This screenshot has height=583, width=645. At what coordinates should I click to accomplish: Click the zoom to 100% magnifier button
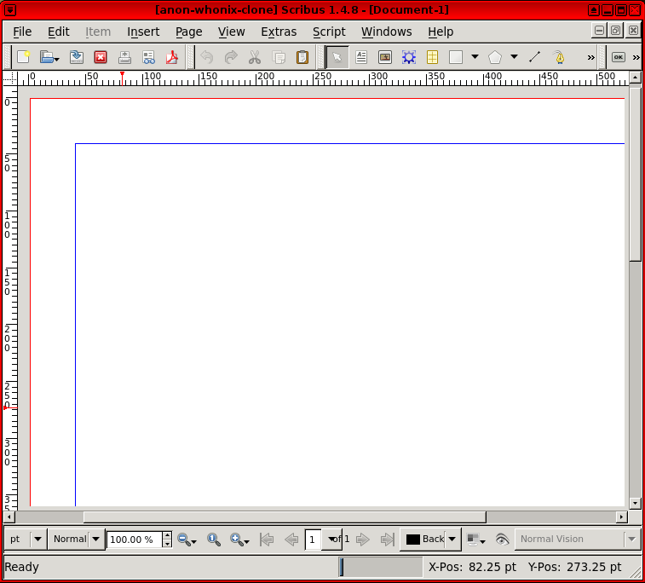[214, 539]
